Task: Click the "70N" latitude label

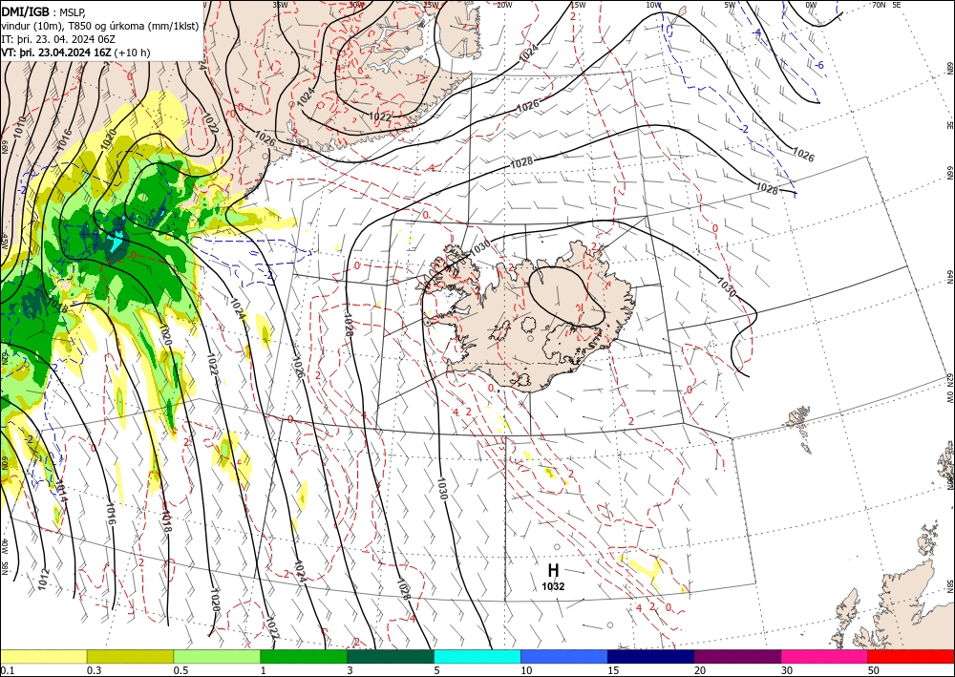Action: [x=879, y=5]
